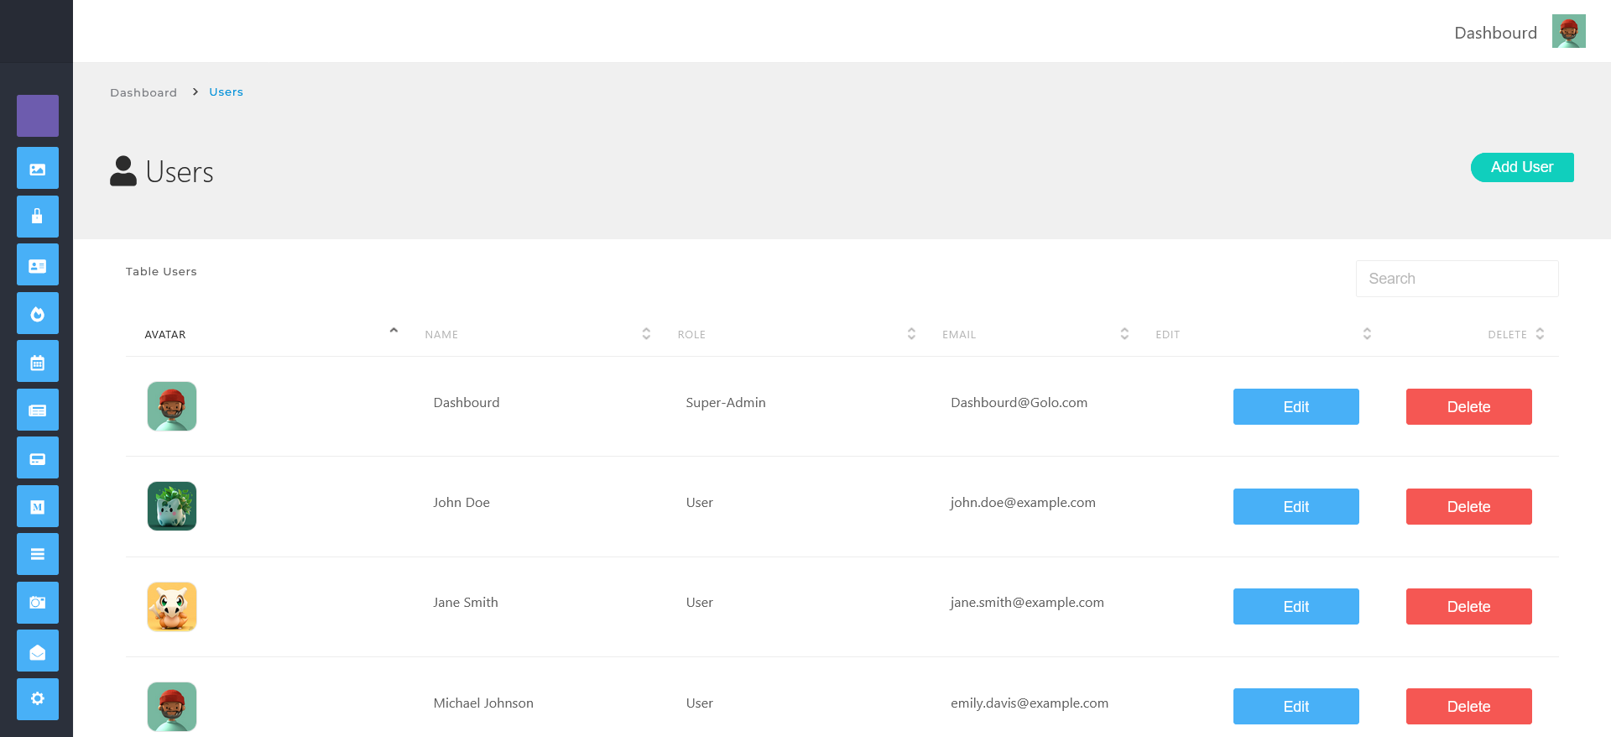Edit the John Doe user

(x=1296, y=507)
